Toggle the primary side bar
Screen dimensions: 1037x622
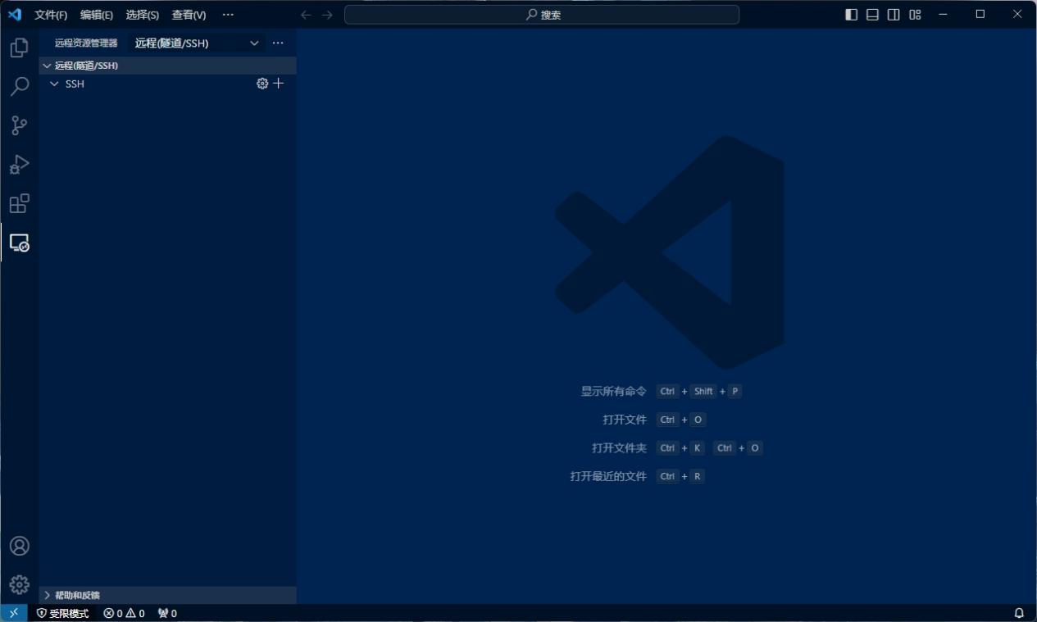851,15
